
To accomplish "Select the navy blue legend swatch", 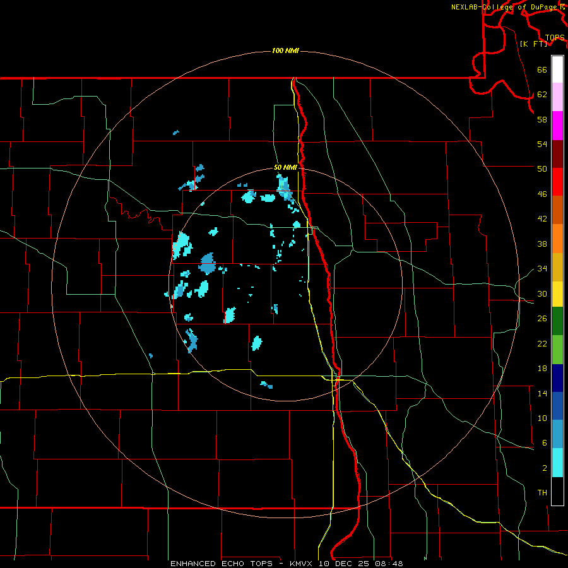I will [x=557, y=378].
